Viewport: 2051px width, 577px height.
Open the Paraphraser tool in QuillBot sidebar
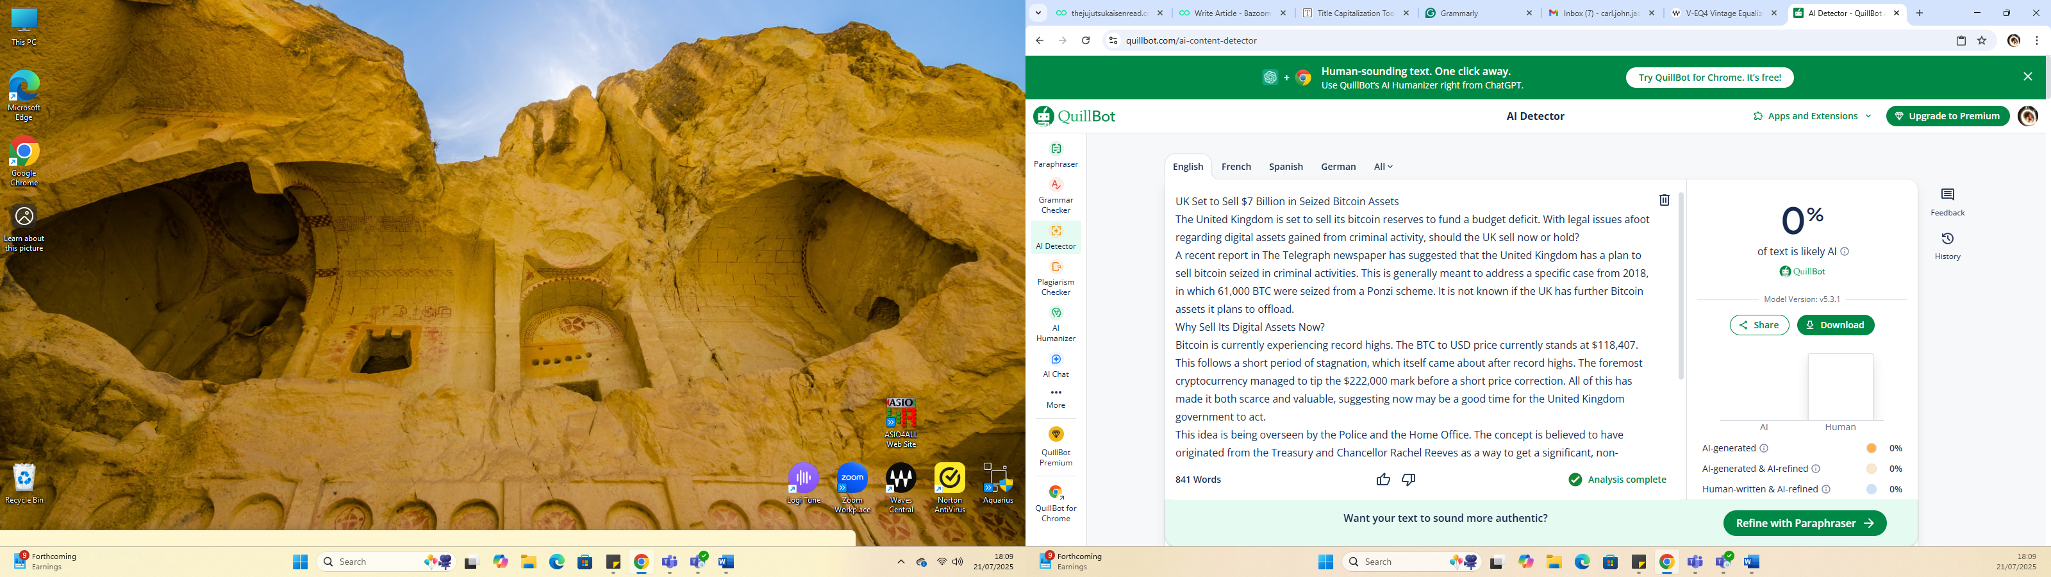[x=1056, y=155]
